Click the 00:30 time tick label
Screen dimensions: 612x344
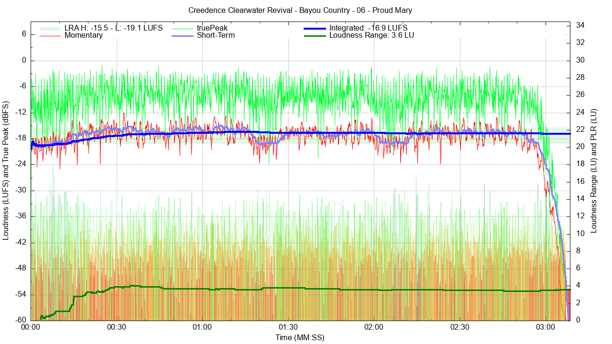point(117,327)
